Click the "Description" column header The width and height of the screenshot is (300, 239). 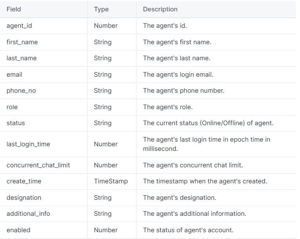(x=160, y=9)
